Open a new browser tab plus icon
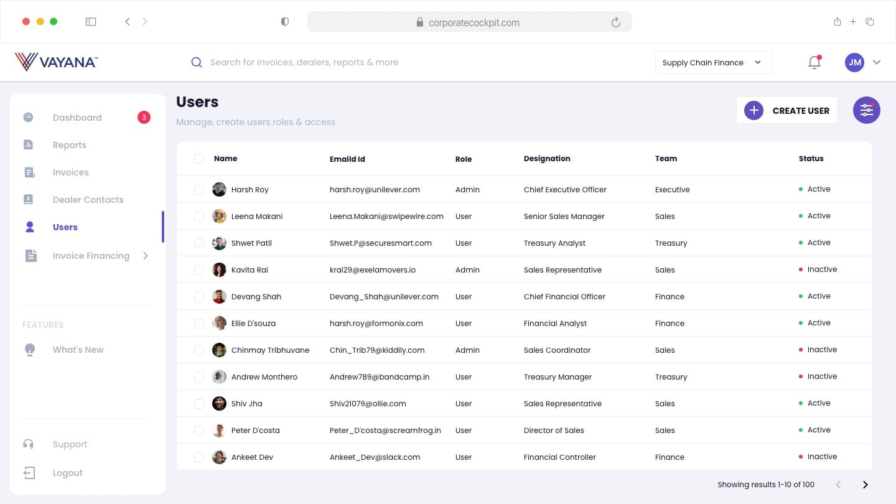This screenshot has height=504, width=896. [x=853, y=22]
